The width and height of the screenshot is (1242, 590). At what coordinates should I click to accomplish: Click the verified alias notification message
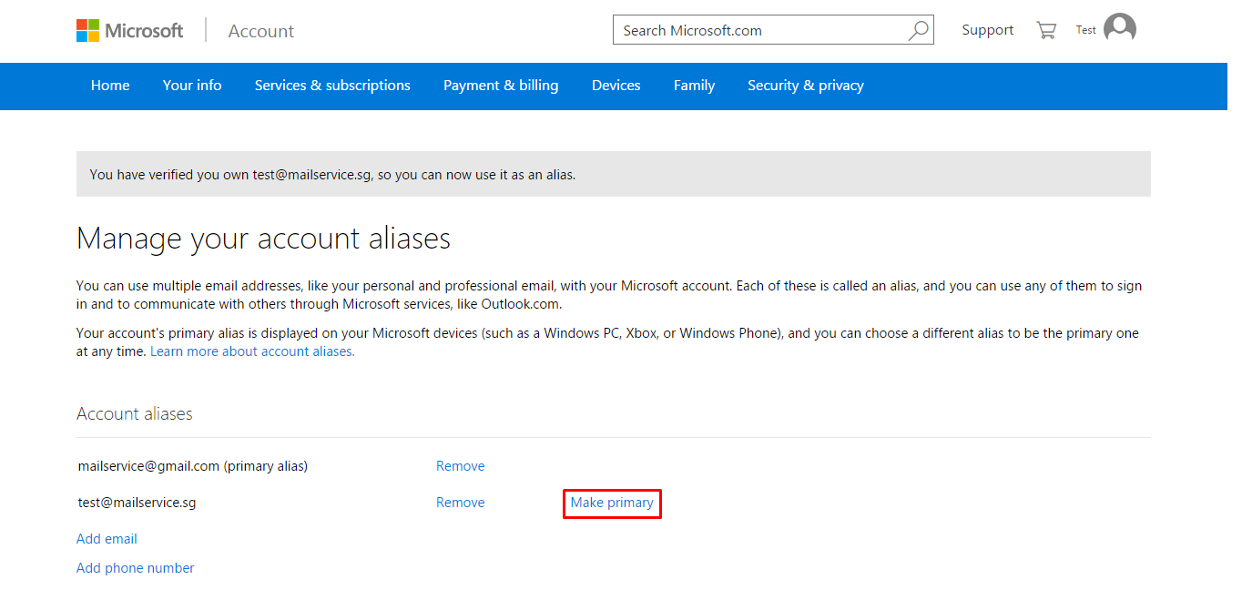[x=614, y=174]
